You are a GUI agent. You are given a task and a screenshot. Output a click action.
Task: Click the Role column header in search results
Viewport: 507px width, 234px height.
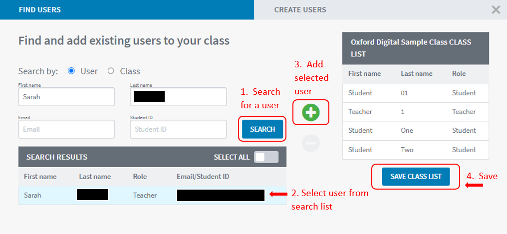point(140,177)
